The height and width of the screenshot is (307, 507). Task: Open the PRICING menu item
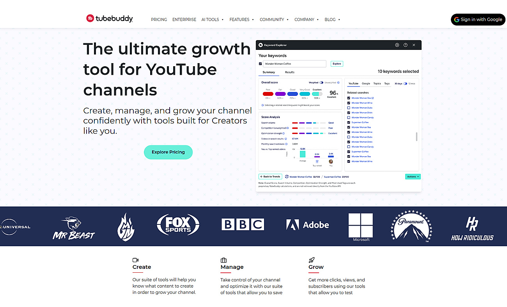click(159, 19)
